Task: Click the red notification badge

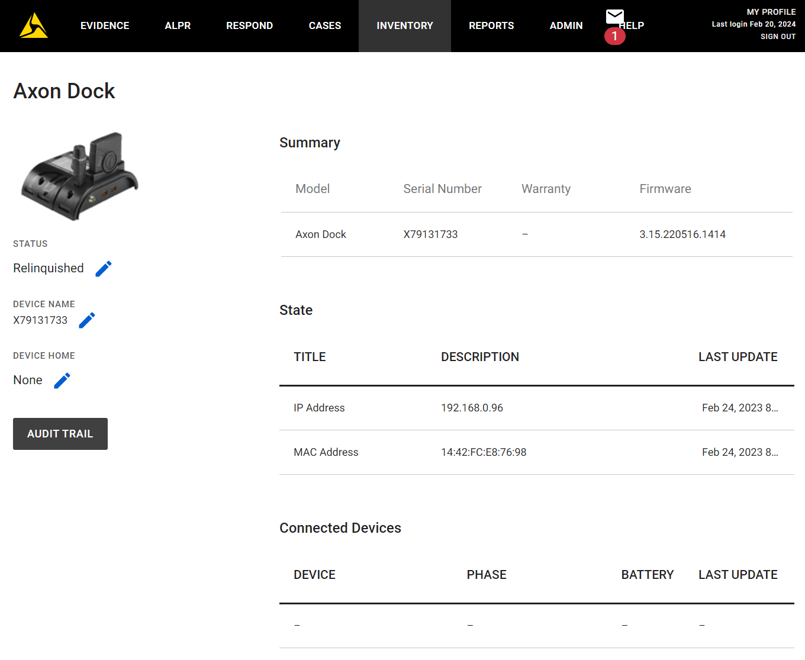Action: [614, 36]
